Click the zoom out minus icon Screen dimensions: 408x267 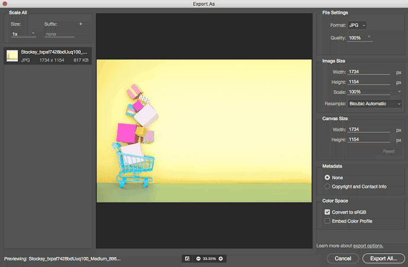(197, 259)
